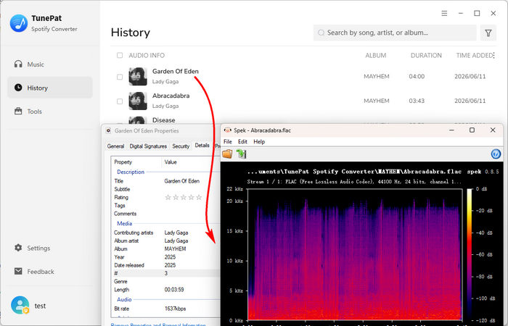Open the General tab in Properties
The image size is (508, 326).
click(115, 146)
